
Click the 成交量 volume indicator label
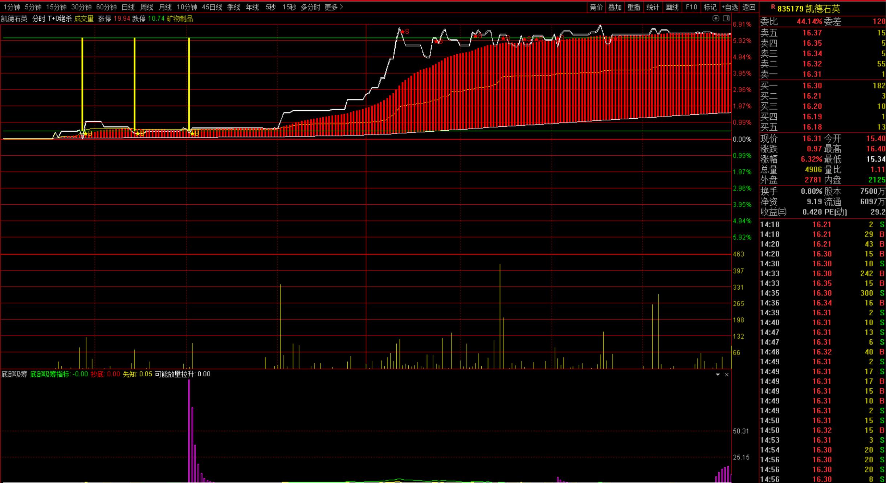click(84, 19)
